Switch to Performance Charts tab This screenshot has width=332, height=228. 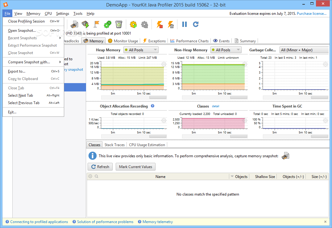click(189, 41)
